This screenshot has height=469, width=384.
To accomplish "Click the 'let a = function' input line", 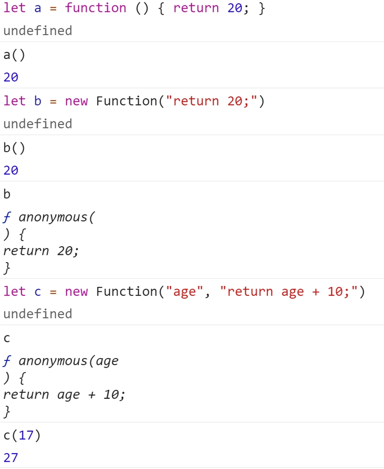I will click(x=134, y=8).
